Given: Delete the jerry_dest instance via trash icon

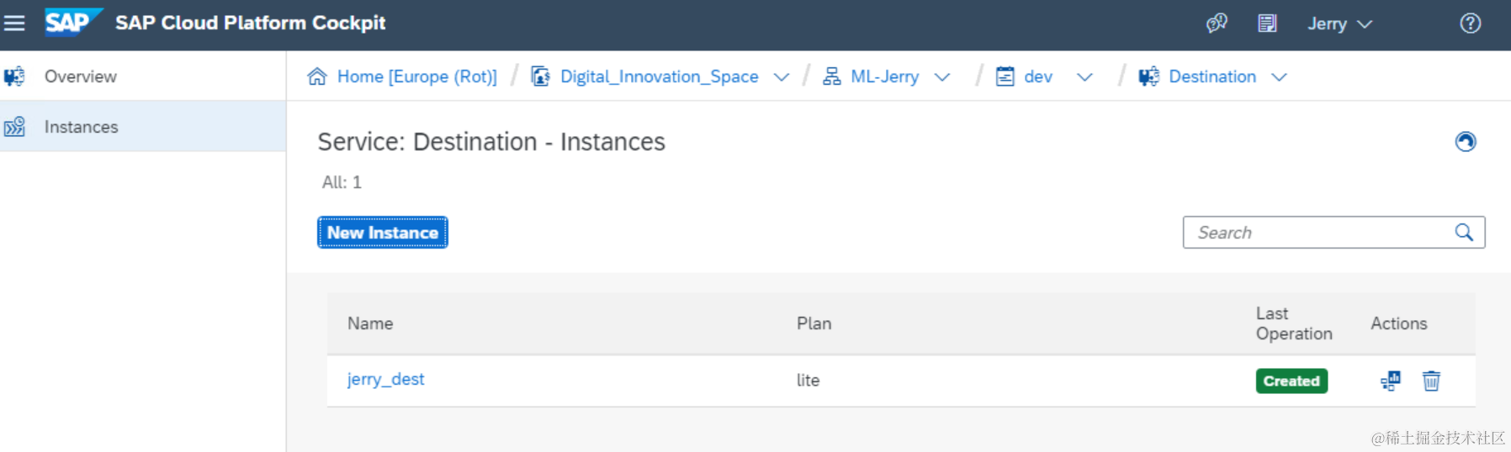Looking at the screenshot, I should pyautogui.click(x=1431, y=381).
